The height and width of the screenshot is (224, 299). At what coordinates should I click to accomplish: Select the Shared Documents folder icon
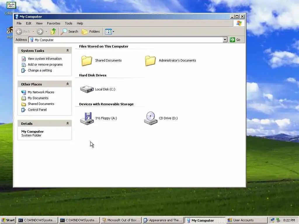[x=87, y=61]
